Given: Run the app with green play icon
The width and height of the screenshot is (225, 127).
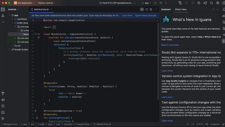Looking at the screenshot, I should [x=155, y=3].
